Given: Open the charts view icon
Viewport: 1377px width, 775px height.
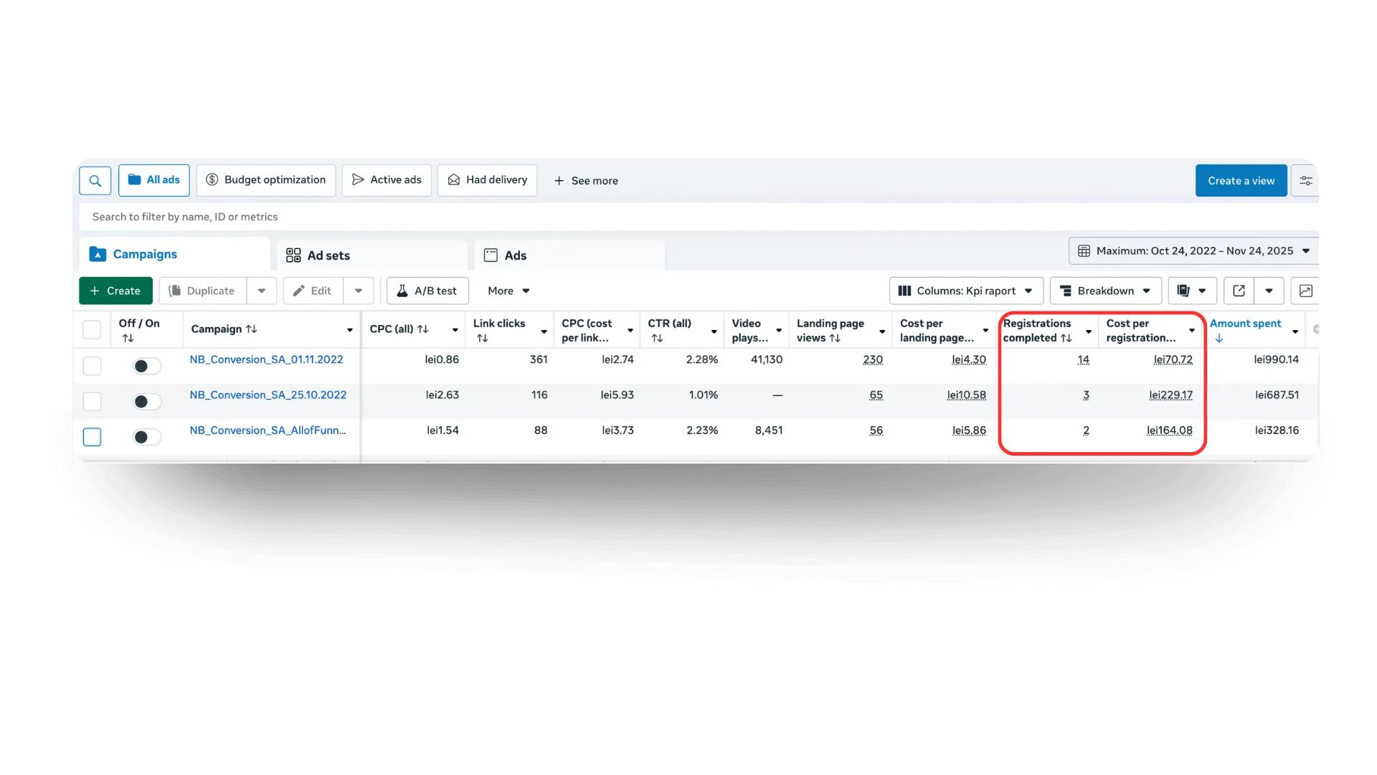Looking at the screenshot, I should click(1305, 291).
